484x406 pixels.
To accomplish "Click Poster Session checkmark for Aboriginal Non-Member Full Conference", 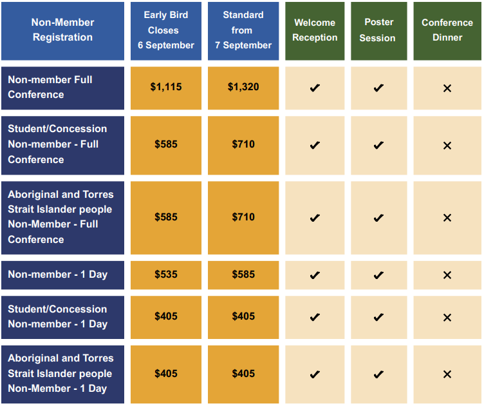I will [x=378, y=218].
